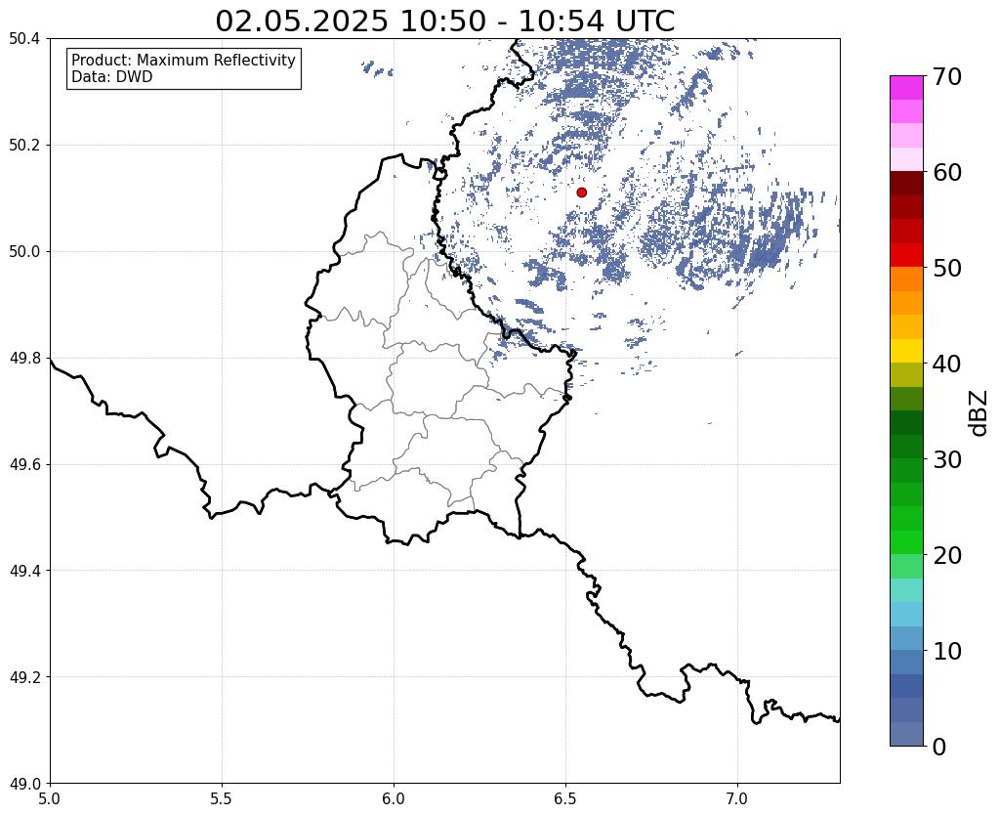
Task: Click the colorbar tick label 0
Action: coord(939,747)
